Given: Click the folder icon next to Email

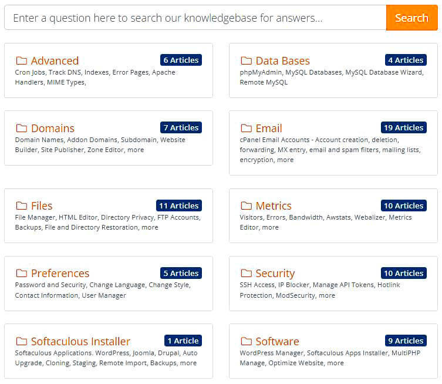Looking at the screenshot, I should 246,129.
